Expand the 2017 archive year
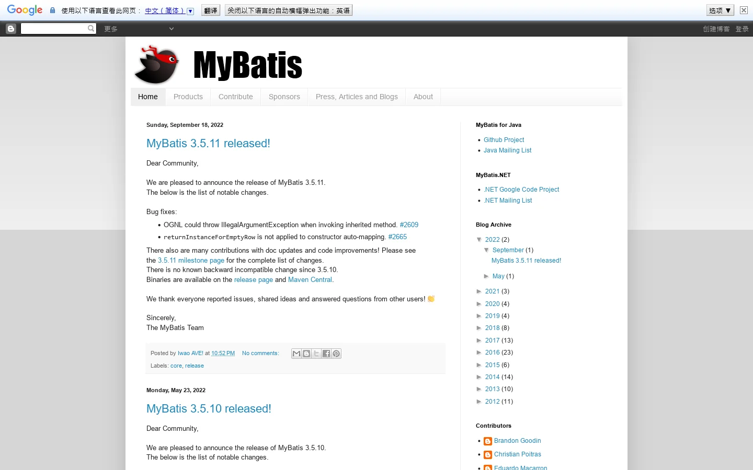This screenshot has width=753, height=470. point(480,340)
